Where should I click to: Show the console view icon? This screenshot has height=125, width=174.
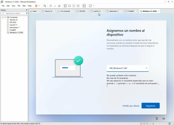click(x=84, y=6)
